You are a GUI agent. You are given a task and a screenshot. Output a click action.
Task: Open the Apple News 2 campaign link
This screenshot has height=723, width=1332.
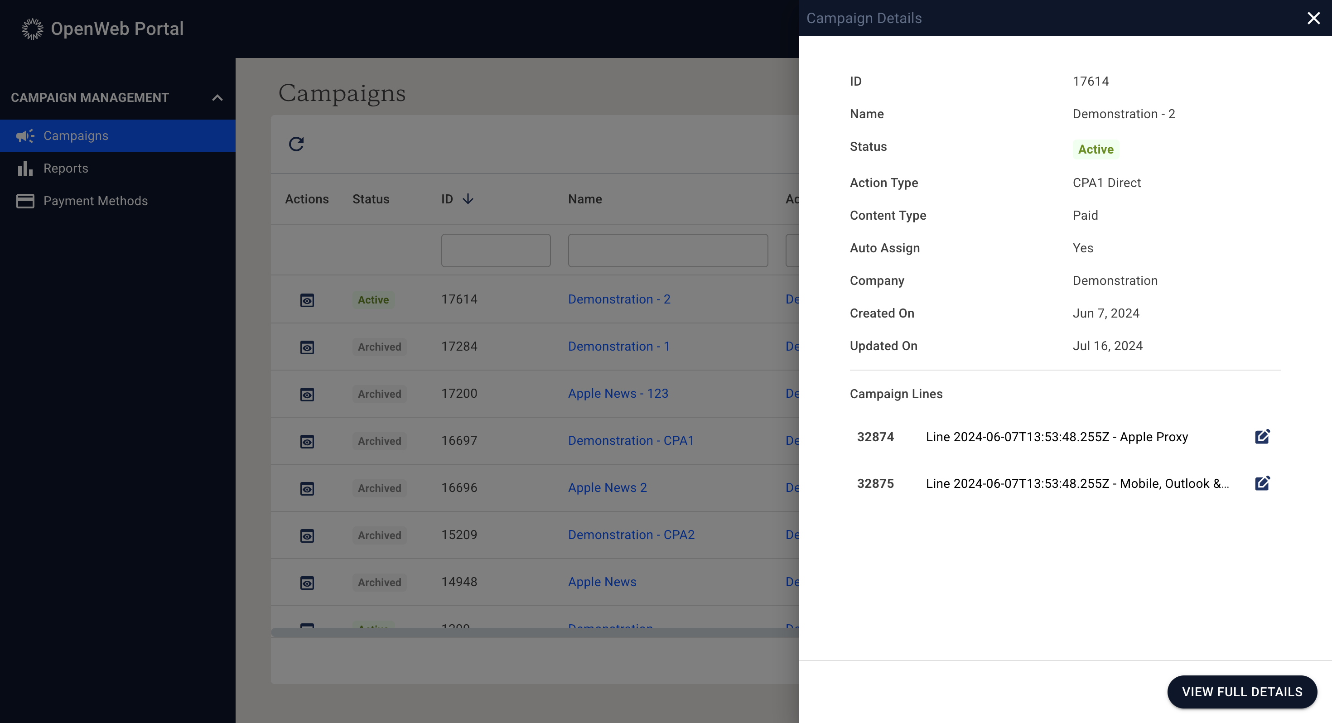[x=607, y=488]
